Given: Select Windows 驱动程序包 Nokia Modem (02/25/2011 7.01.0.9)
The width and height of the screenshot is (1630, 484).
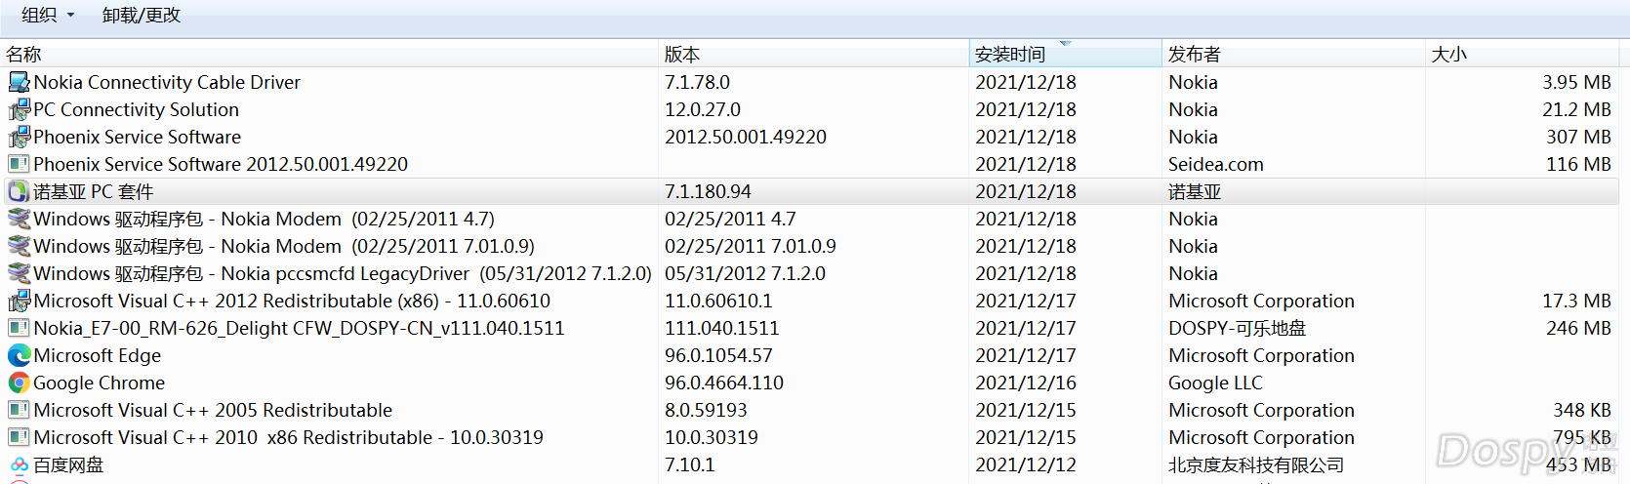Looking at the screenshot, I should pos(284,246).
